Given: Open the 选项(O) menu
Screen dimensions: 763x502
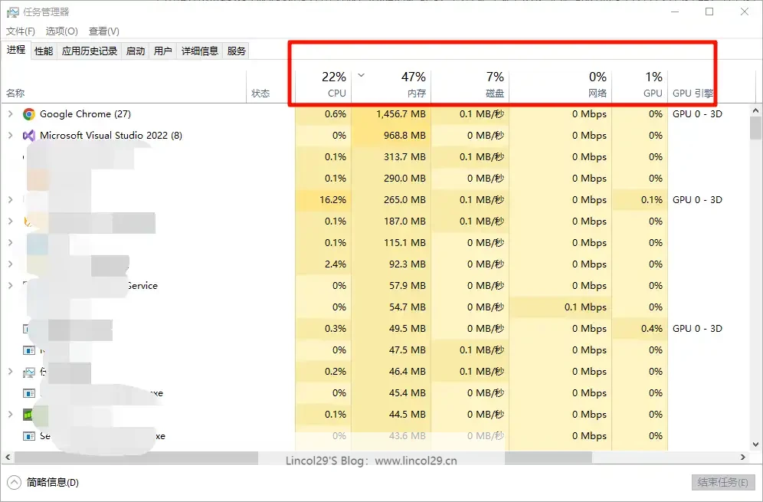Looking at the screenshot, I should pos(62,31).
